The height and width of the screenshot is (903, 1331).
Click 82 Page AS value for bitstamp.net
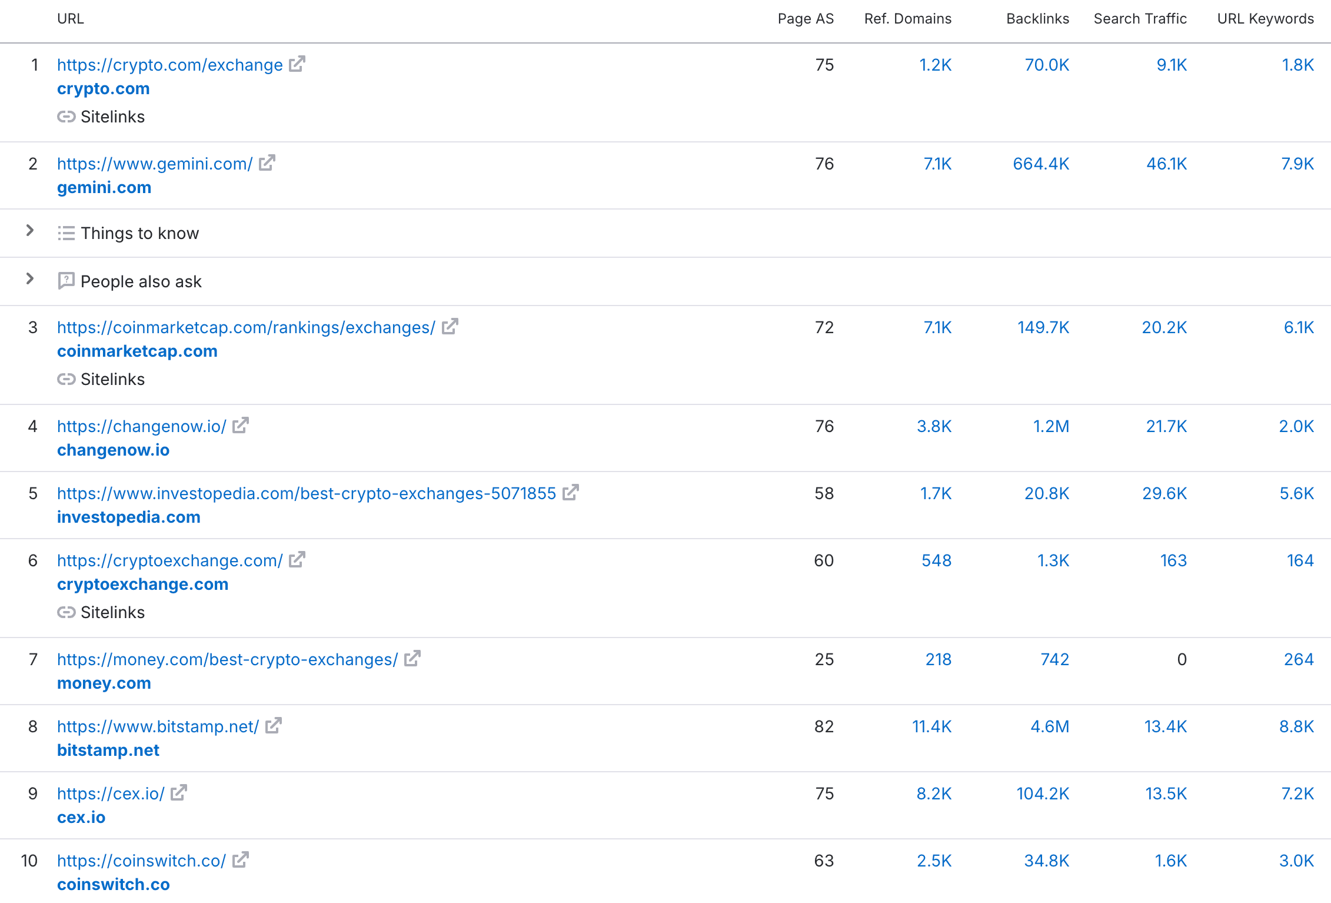coord(824,726)
